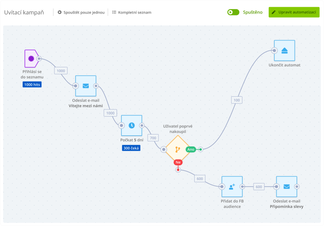Viewport: 324px width, 226px height.
Task: Click the red Ne branch label
Action: tap(178, 162)
